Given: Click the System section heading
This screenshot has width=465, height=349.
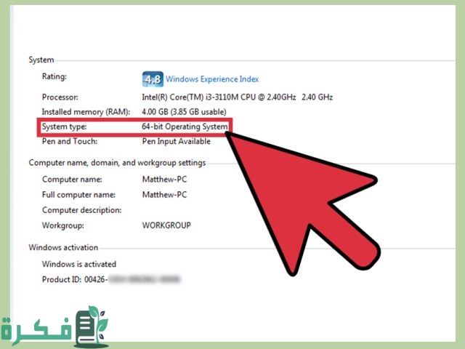Looking at the screenshot, I should tap(41, 60).
